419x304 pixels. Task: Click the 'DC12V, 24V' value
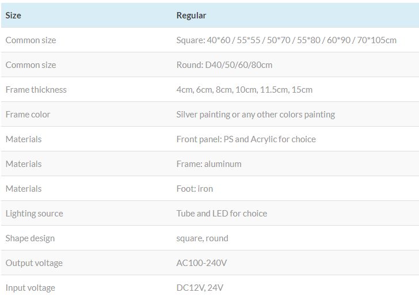coord(201,288)
